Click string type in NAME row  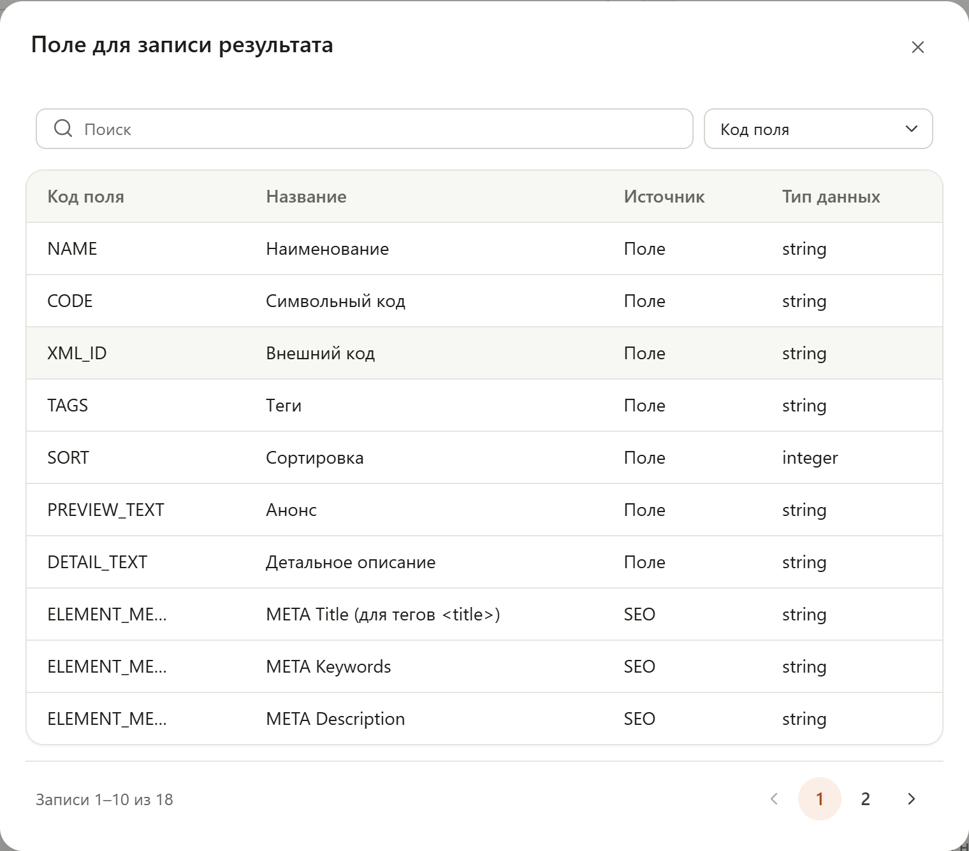click(x=804, y=248)
